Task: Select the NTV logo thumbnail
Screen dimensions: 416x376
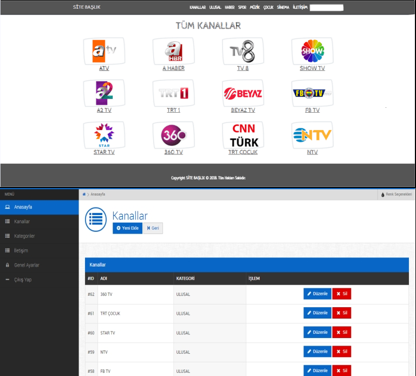Action: tap(312, 135)
